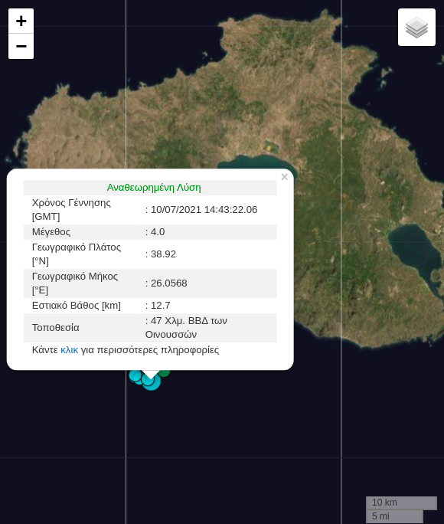This screenshot has height=524, width=444.
Task: Select the leftmost cyan earthquake marker
Action: point(135,376)
